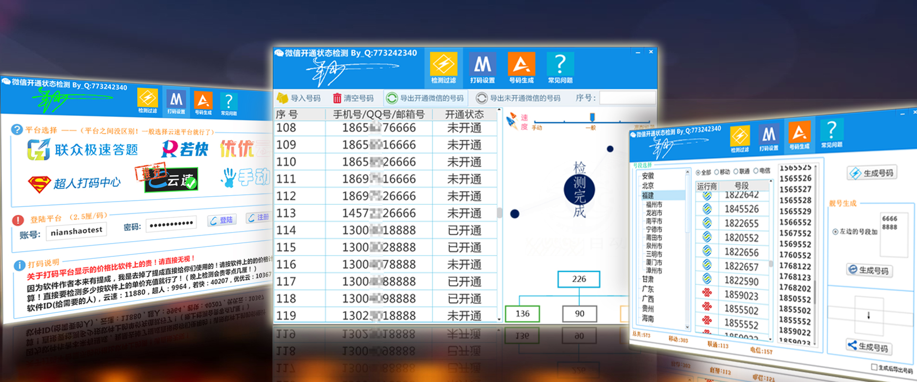Choose 若快 platform logo

[x=185, y=149]
